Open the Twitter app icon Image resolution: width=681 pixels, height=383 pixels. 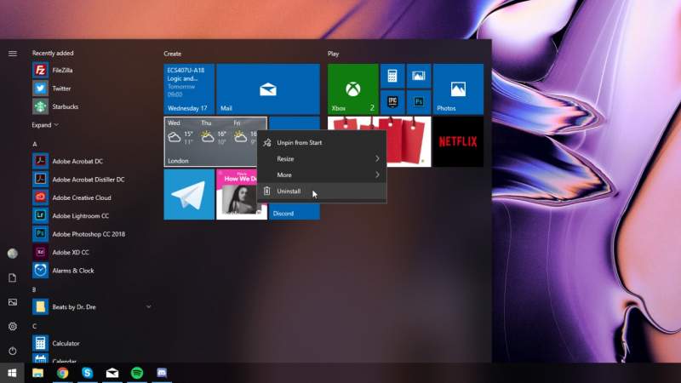40,89
